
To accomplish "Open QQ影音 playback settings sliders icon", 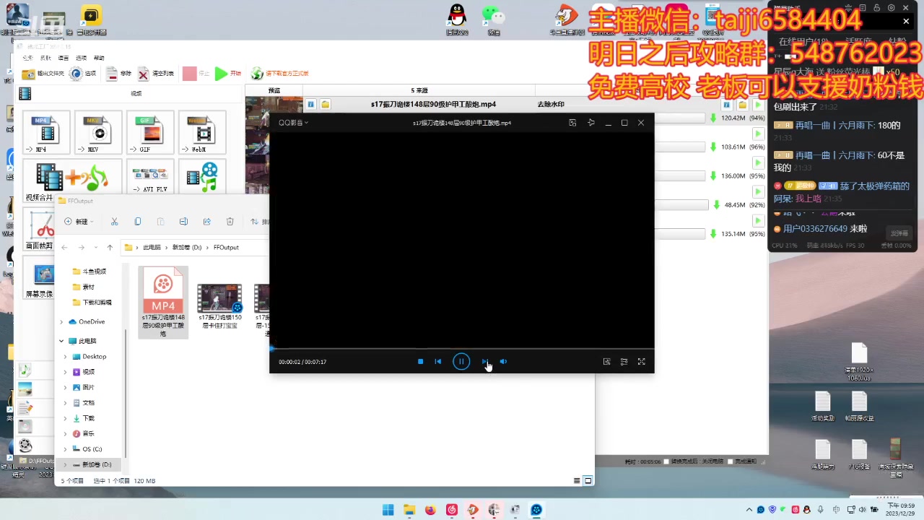I will pos(624,361).
